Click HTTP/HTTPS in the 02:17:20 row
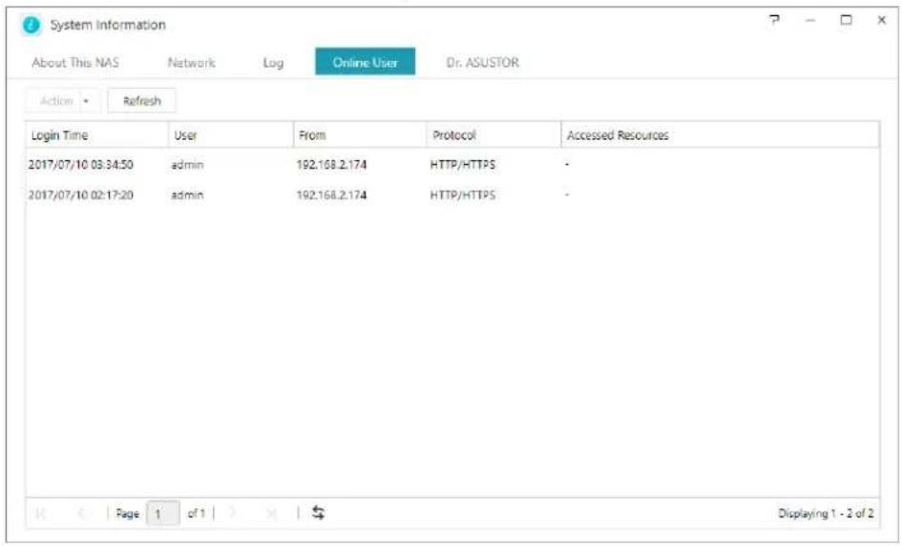The image size is (902, 546). pos(463,195)
